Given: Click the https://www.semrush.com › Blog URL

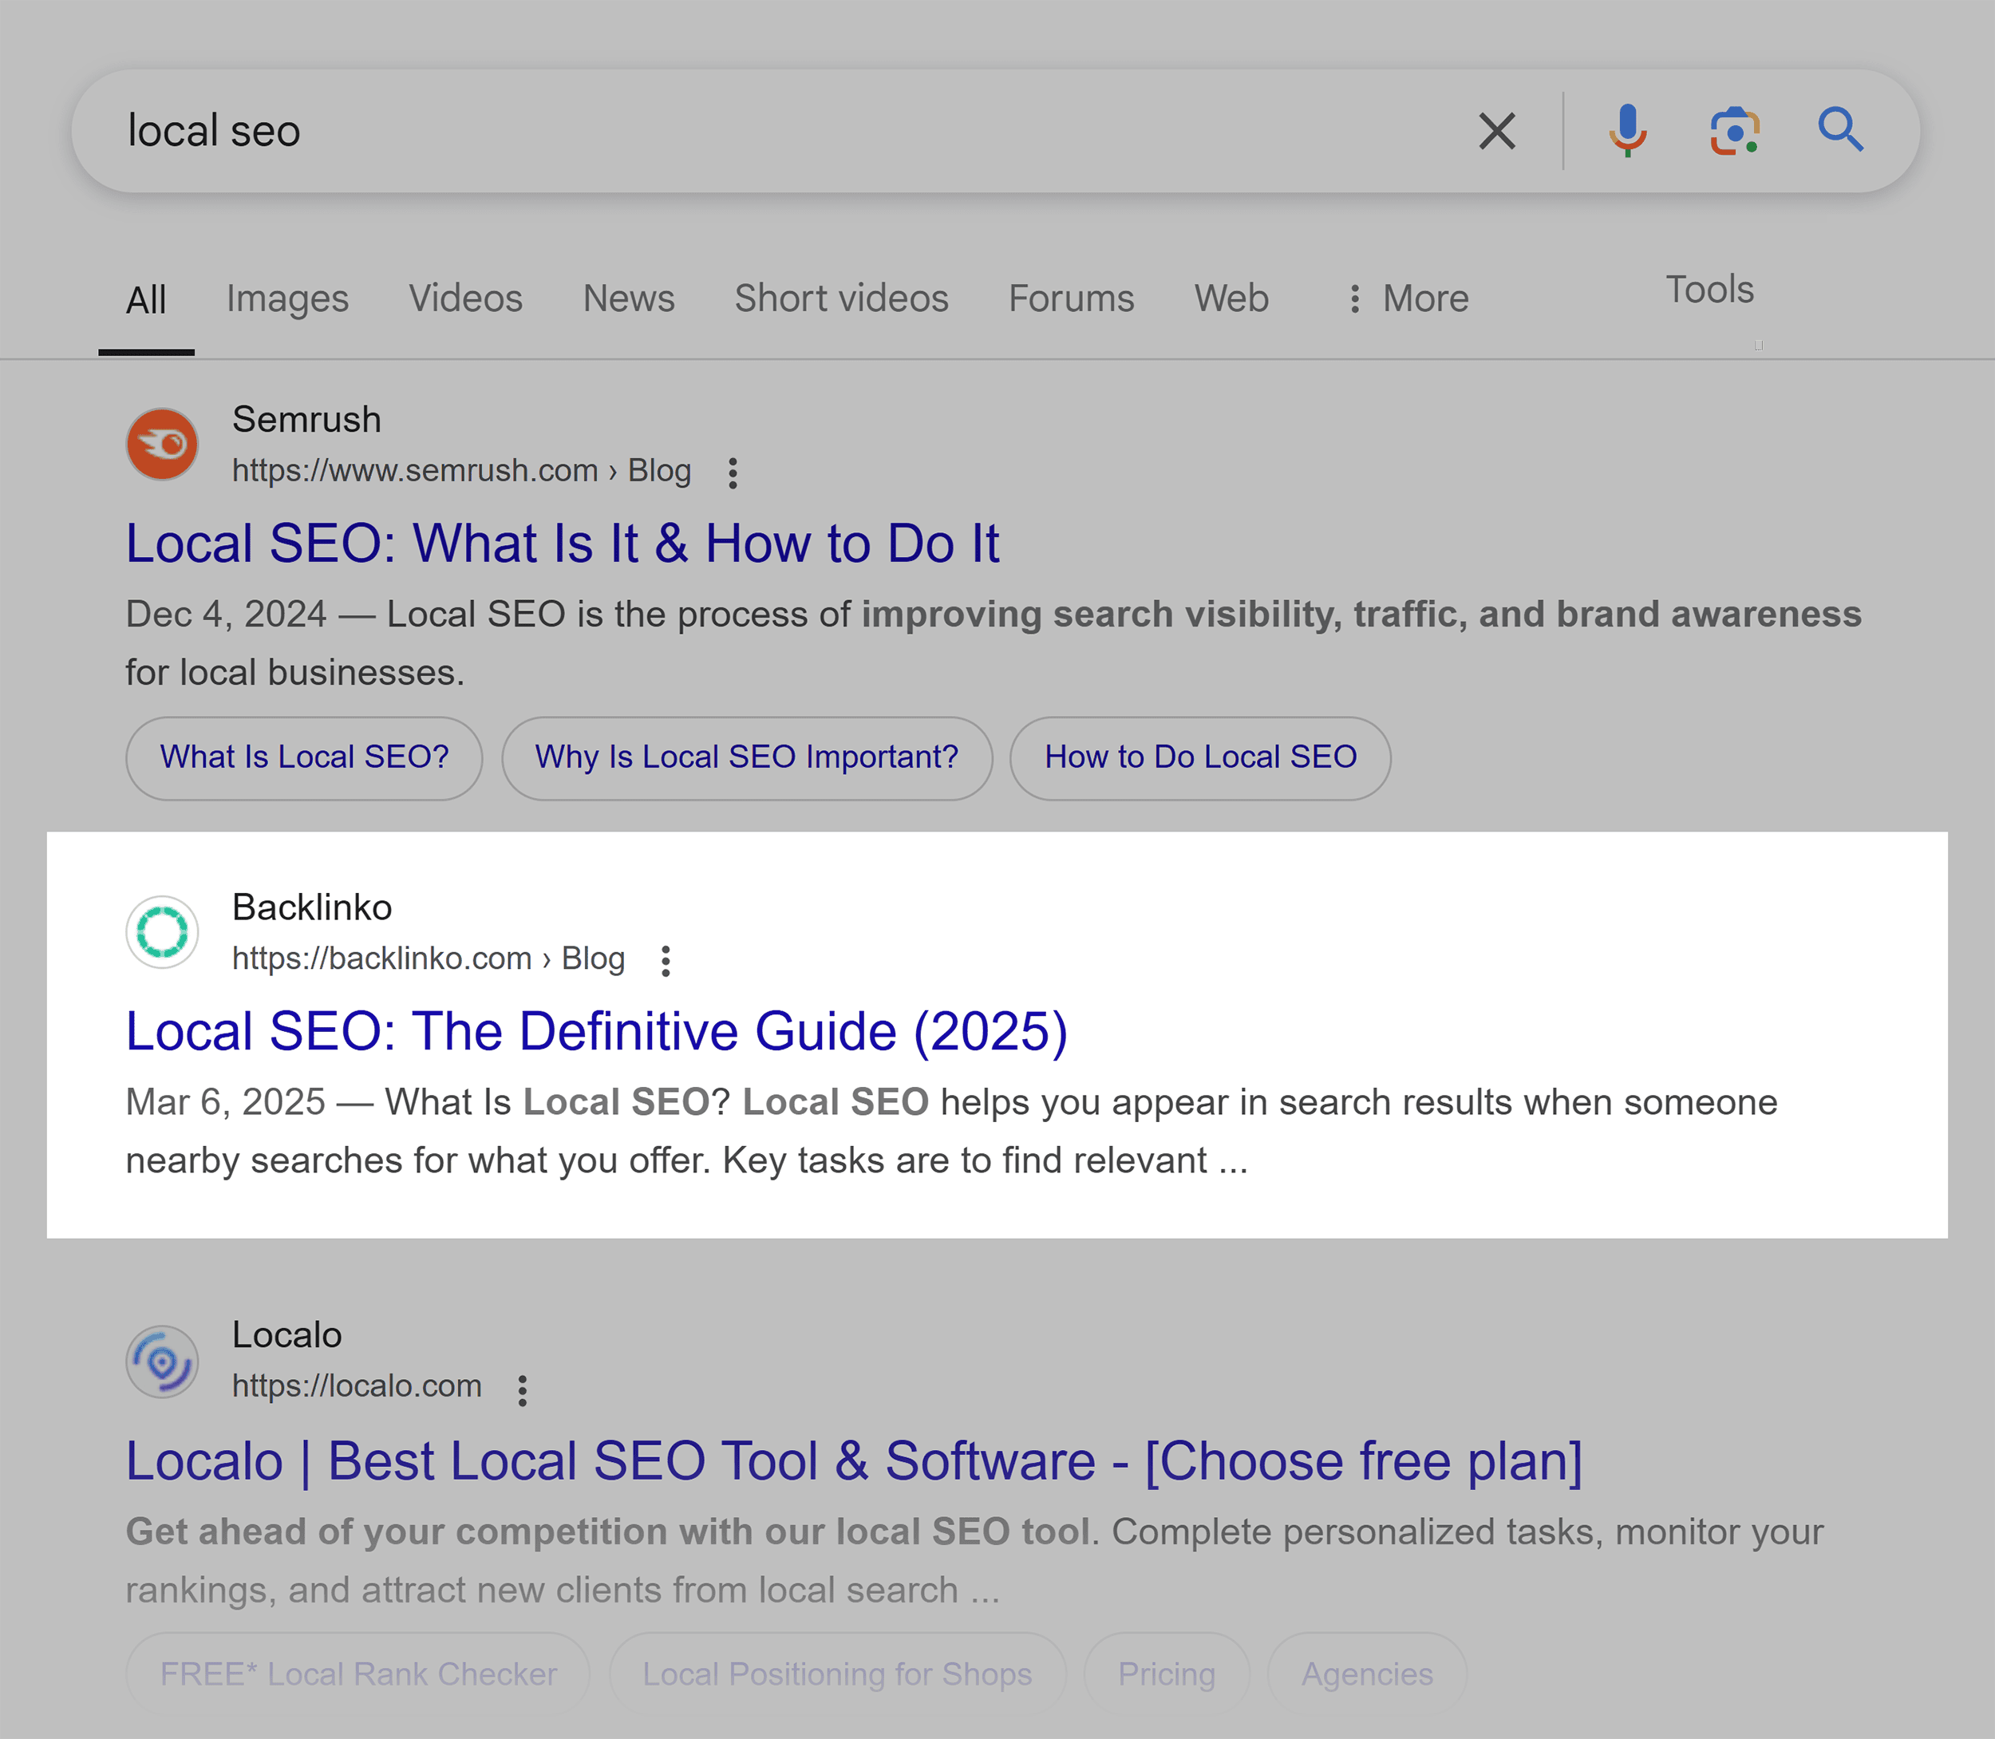Looking at the screenshot, I should pyautogui.click(x=461, y=471).
